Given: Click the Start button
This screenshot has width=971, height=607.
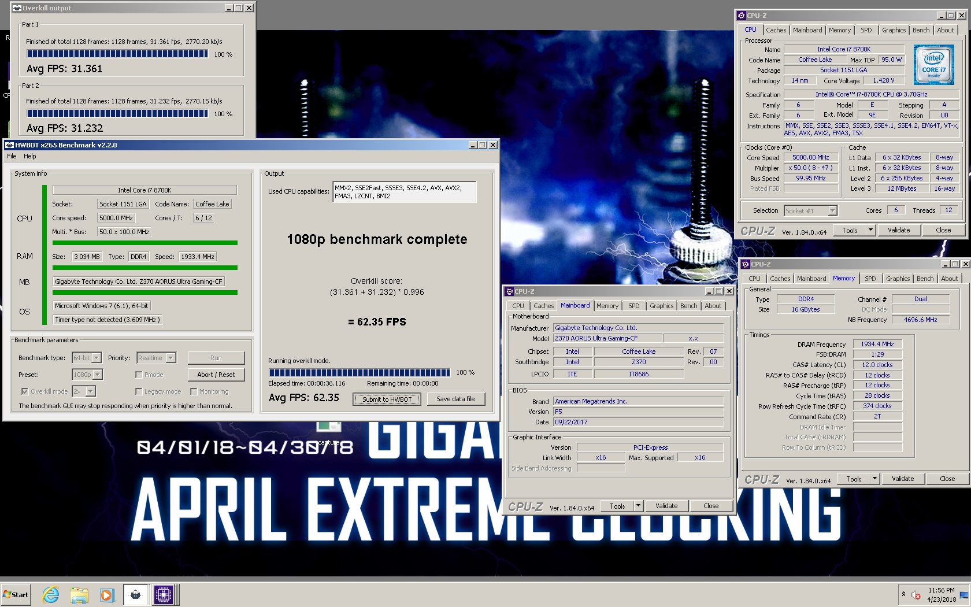Looking at the screenshot, I should [x=16, y=594].
